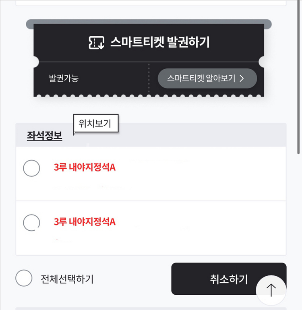Viewport: 302px width, 310px height.
Task: Tap the scroll-to-top arrow icon
Action: pos(271,290)
